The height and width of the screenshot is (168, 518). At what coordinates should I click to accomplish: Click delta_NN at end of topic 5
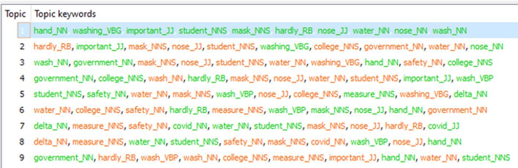(x=470, y=94)
